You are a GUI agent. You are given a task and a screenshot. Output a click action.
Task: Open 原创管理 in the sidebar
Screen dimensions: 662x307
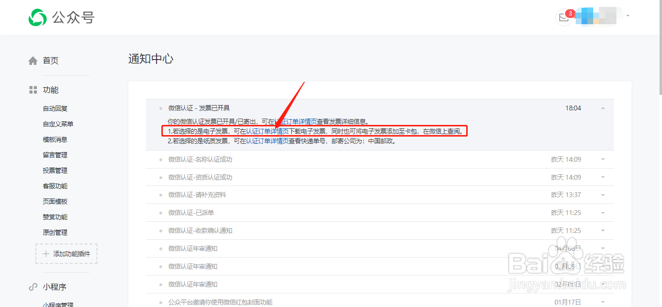(55, 232)
